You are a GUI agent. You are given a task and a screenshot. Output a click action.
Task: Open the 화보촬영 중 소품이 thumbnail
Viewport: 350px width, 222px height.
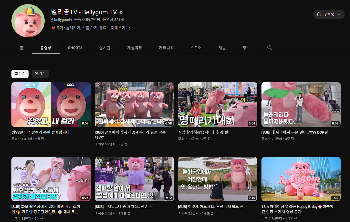[x=51, y=179]
